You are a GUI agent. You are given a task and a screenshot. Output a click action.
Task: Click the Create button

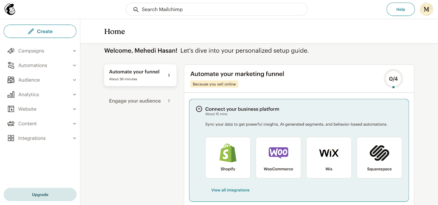40,31
